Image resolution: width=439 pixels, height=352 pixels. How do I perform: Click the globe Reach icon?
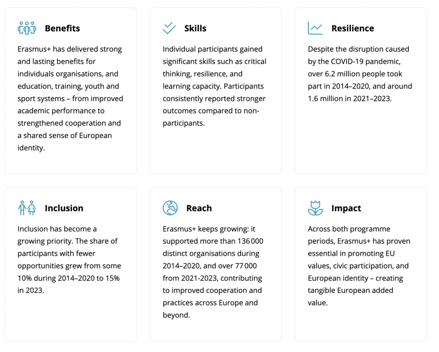(x=170, y=208)
